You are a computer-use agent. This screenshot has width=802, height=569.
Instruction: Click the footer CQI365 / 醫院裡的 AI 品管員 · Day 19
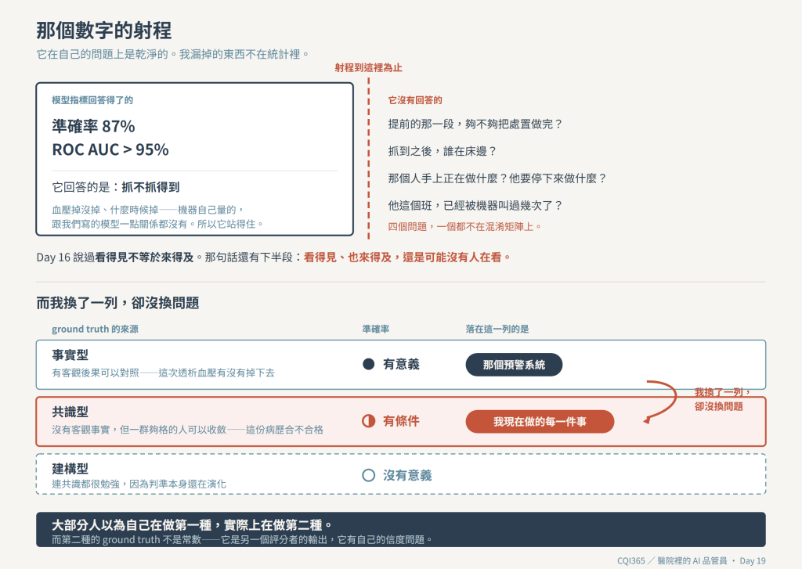point(691,561)
